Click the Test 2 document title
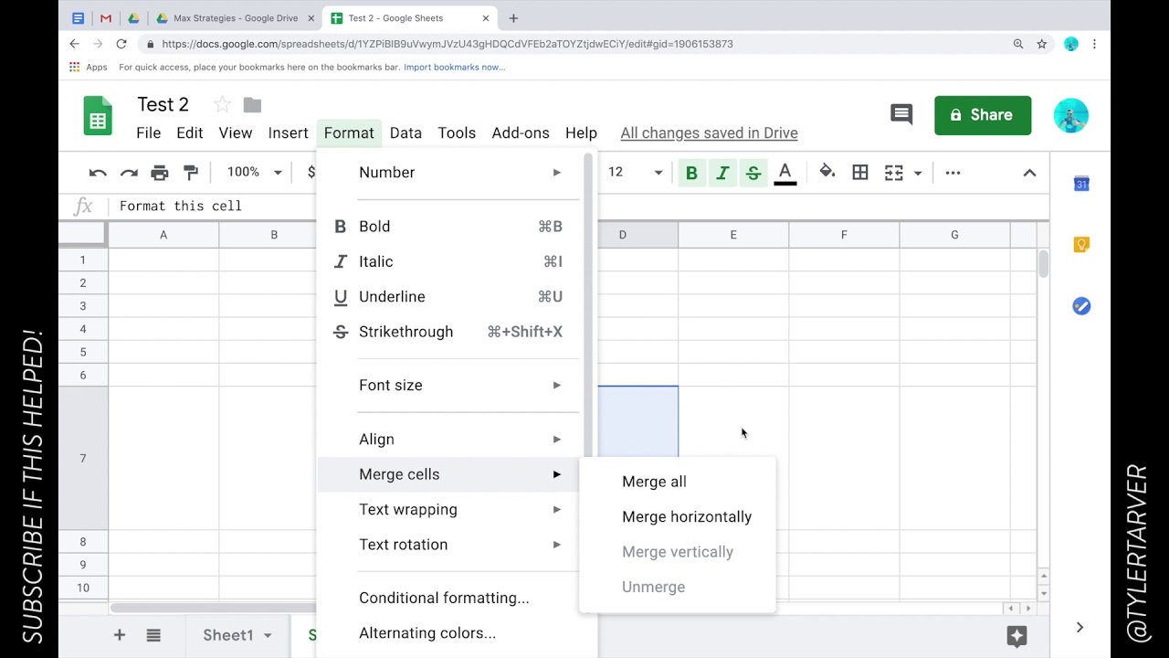This screenshot has height=658, width=1169. pyautogui.click(x=163, y=104)
